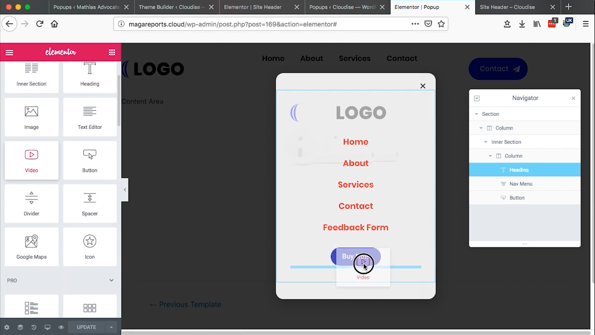The height and width of the screenshot is (335, 595).
Task: Switch to Site Header – Cloudise tab
Action: point(507,7)
